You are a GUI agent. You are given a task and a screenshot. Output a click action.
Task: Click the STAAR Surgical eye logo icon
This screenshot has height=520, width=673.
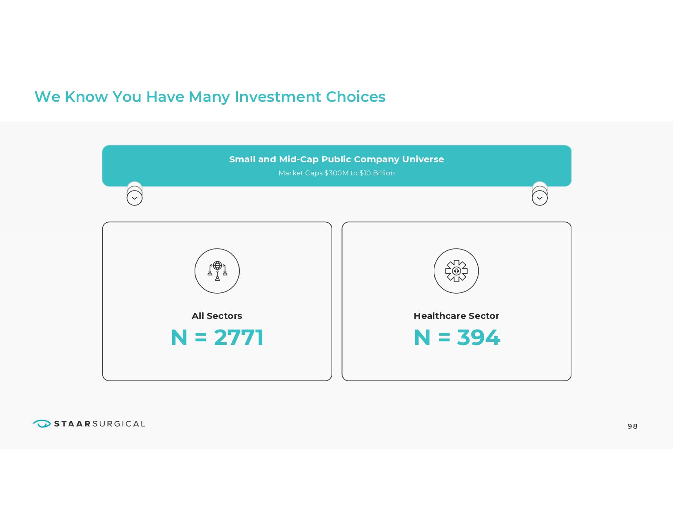(x=42, y=424)
